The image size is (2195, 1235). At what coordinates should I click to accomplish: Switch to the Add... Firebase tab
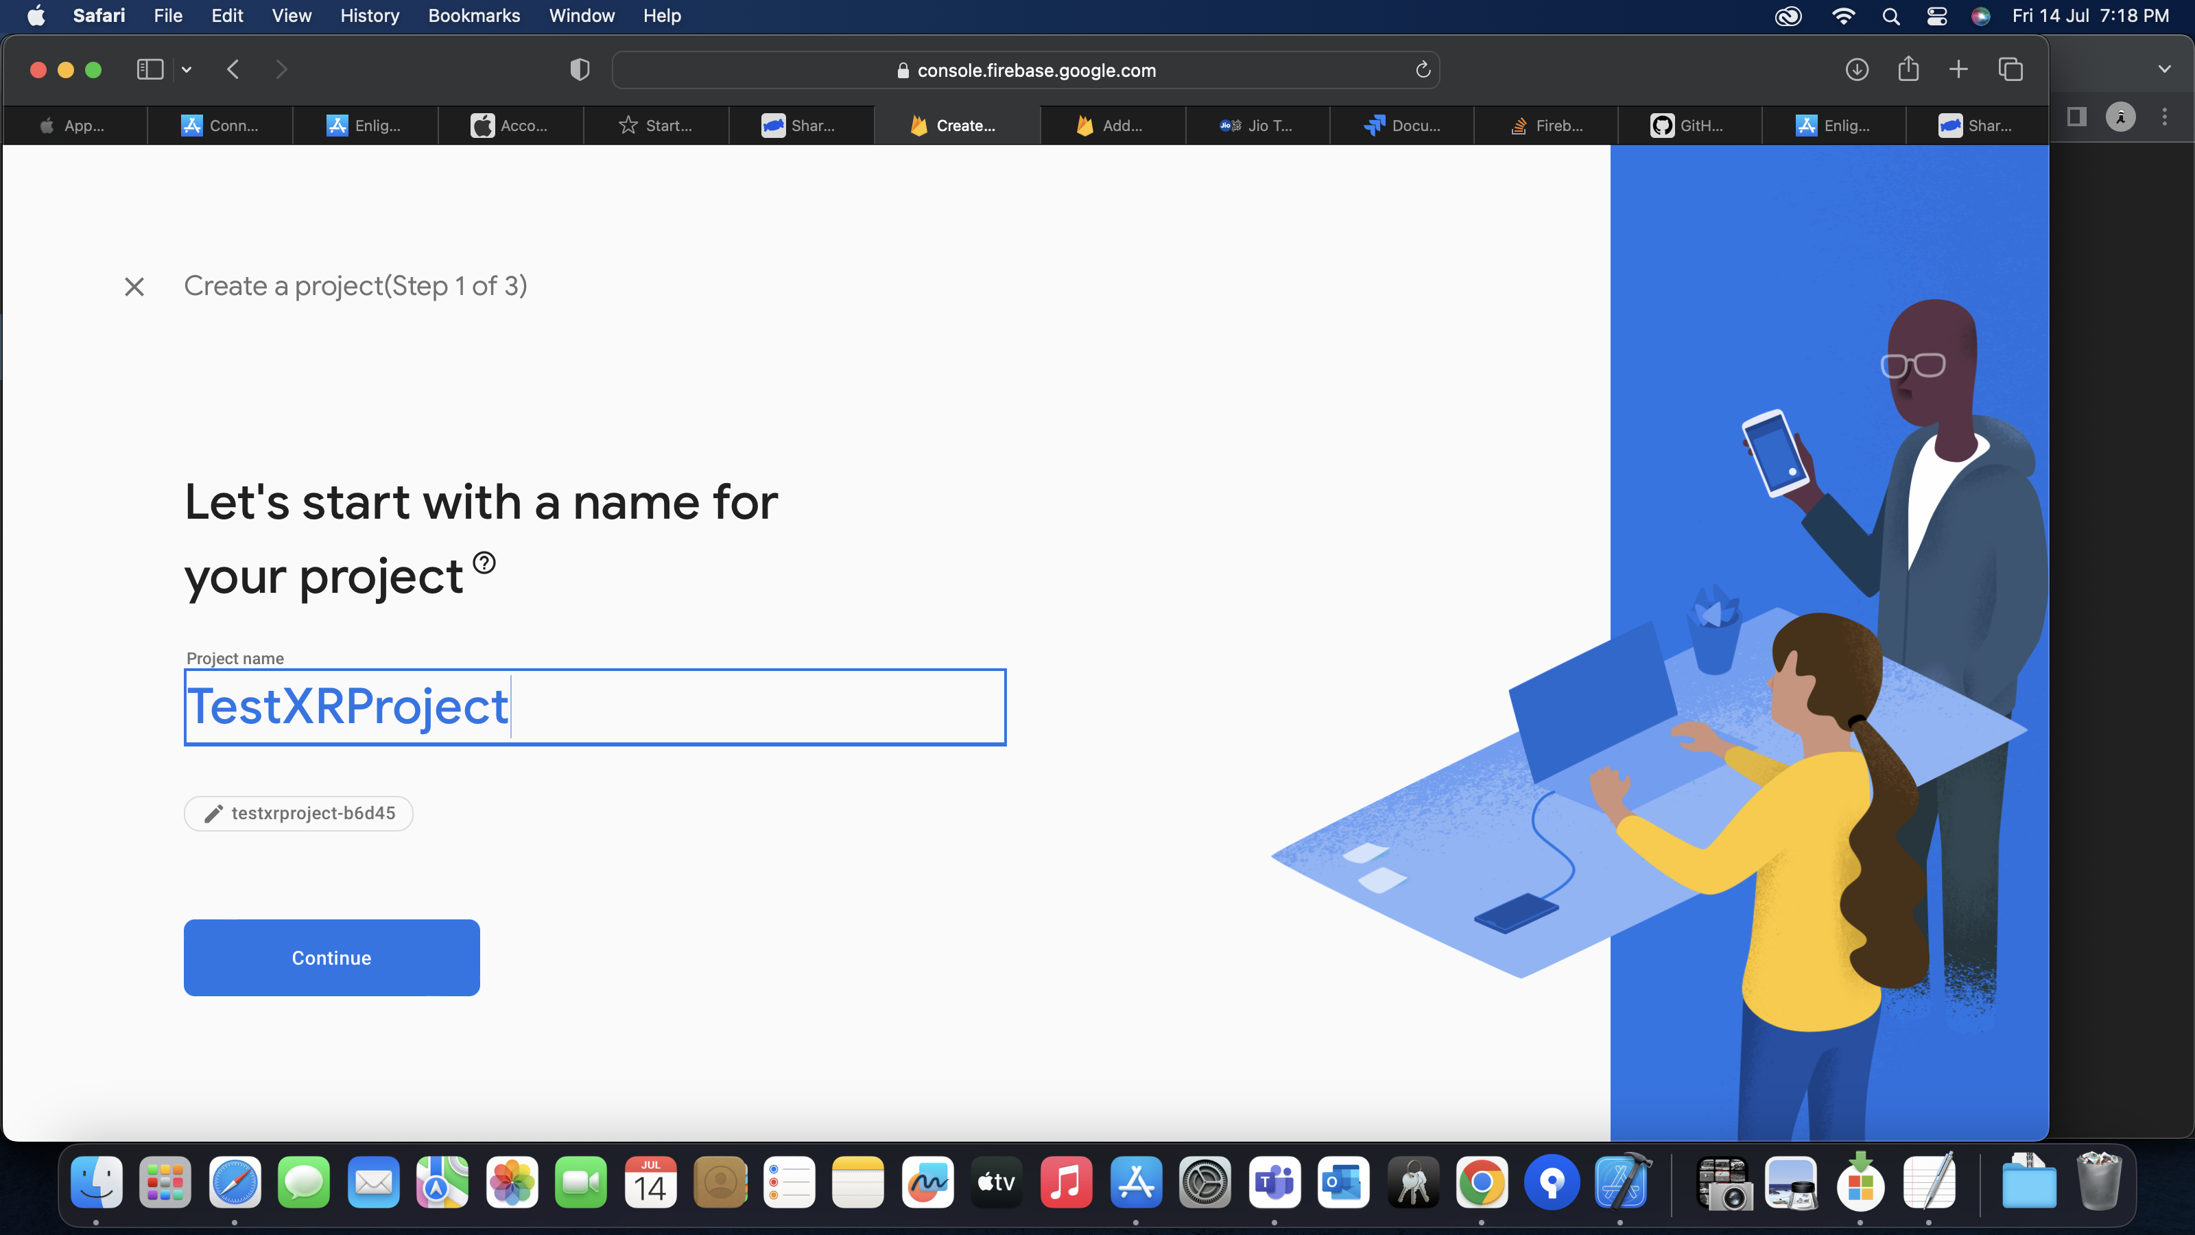[x=1112, y=126]
